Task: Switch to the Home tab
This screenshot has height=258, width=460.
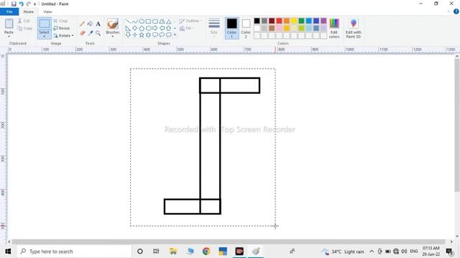Action: coord(29,11)
